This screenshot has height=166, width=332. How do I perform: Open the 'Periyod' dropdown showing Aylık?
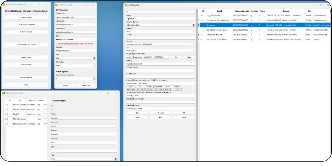(x=160, y=32)
